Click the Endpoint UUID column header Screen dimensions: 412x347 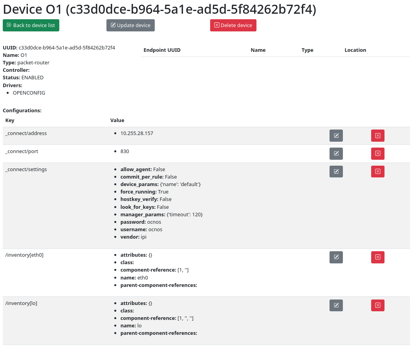click(x=162, y=50)
